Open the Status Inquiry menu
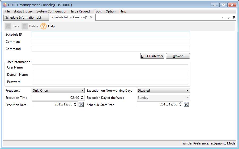239x149 pixels. click(23, 11)
